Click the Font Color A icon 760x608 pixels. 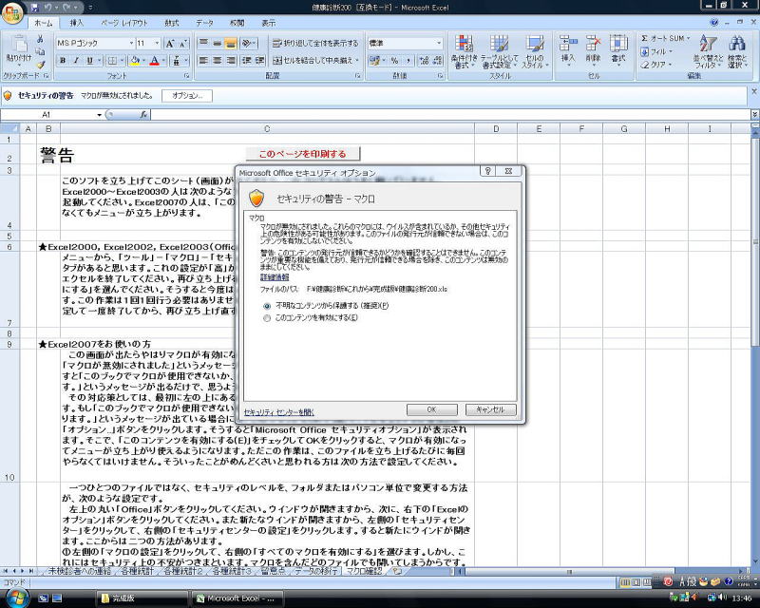click(154, 61)
